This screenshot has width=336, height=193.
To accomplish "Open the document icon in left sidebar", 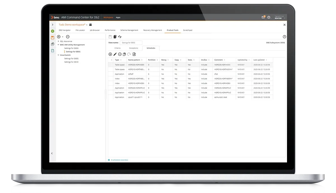I will coord(53,51).
